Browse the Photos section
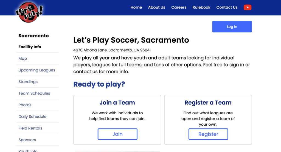The width and height of the screenshot is (281, 152). [x=25, y=105]
